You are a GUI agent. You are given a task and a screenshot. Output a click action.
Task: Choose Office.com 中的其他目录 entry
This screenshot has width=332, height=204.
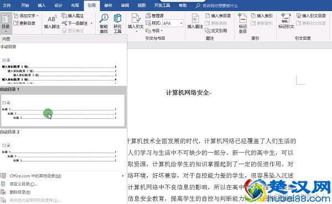click(x=63, y=176)
